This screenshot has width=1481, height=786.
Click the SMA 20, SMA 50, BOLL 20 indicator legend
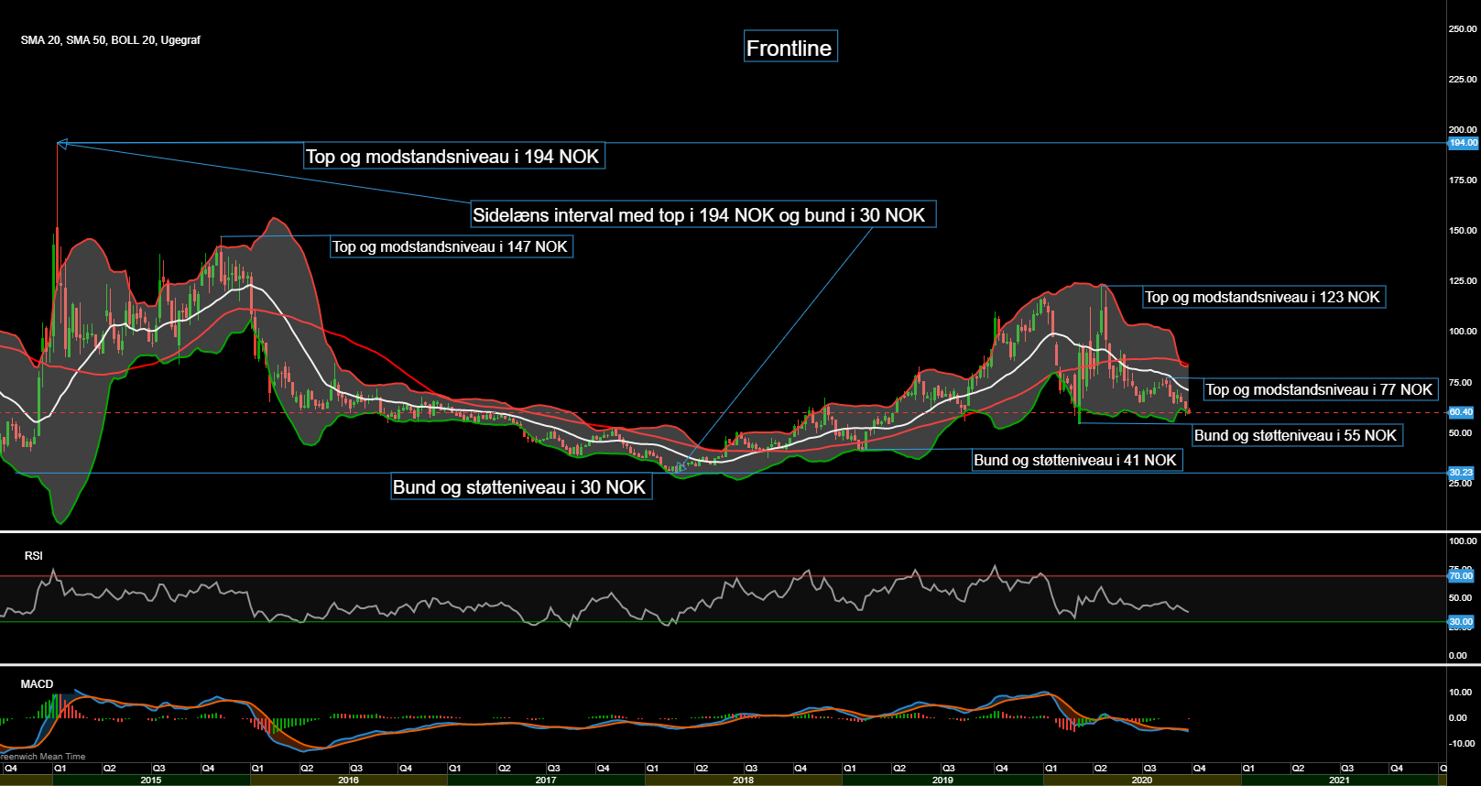[111, 40]
